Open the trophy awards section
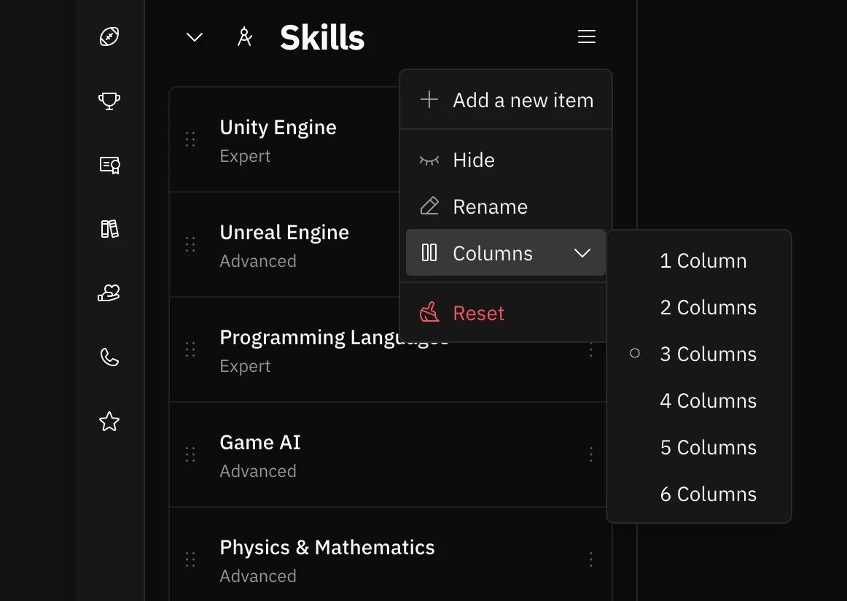 point(109,101)
